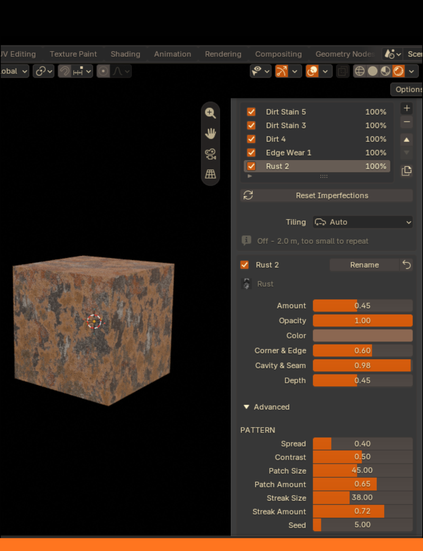Remove imperfection with the minus icon
The height and width of the screenshot is (551, 423).
pyautogui.click(x=407, y=122)
